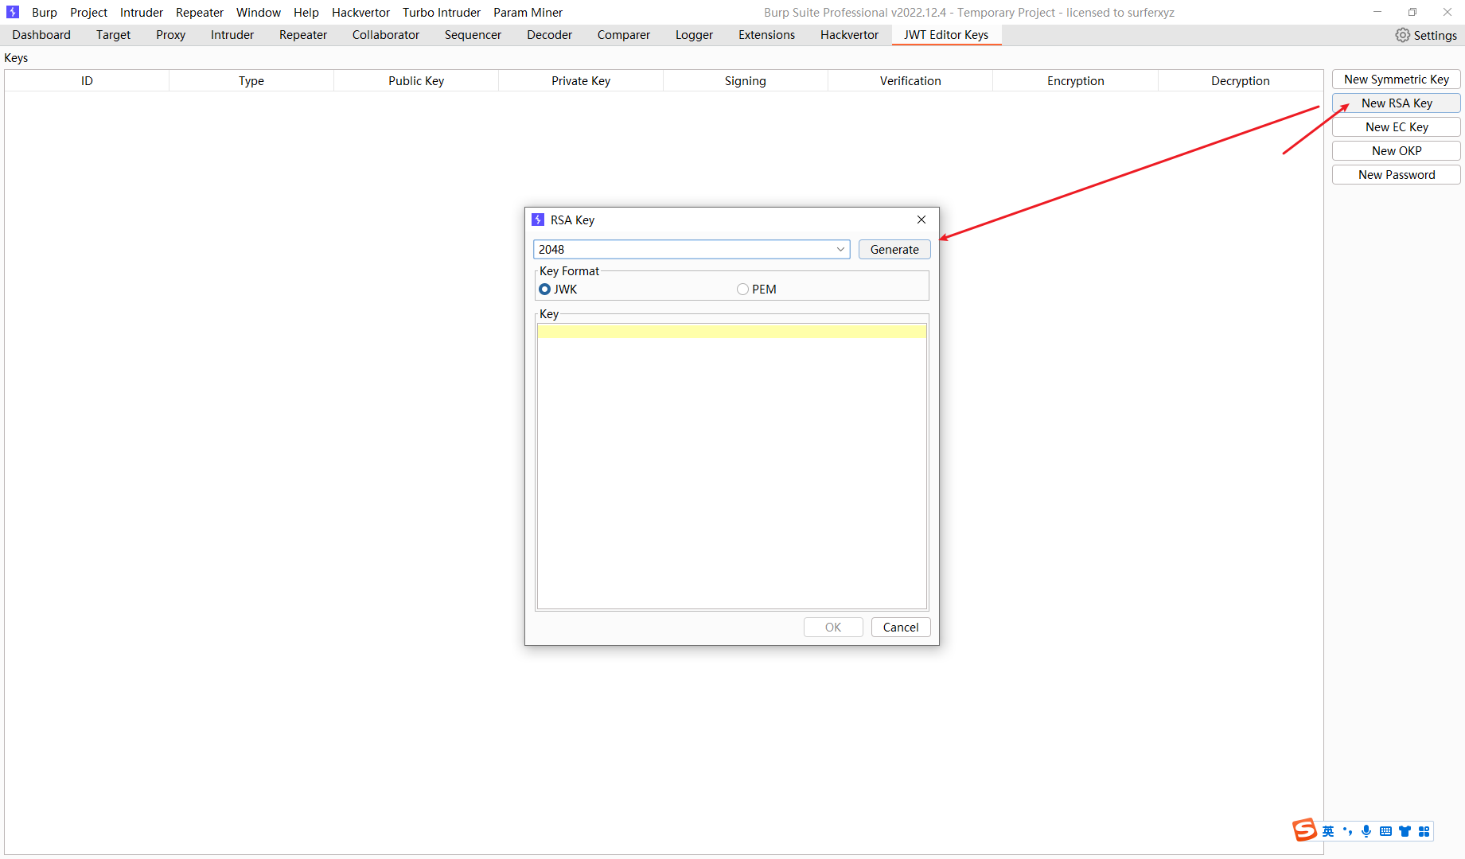Minimize the Burp Suite window
Viewport: 1465px width, 859px height.
click(1377, 12)
